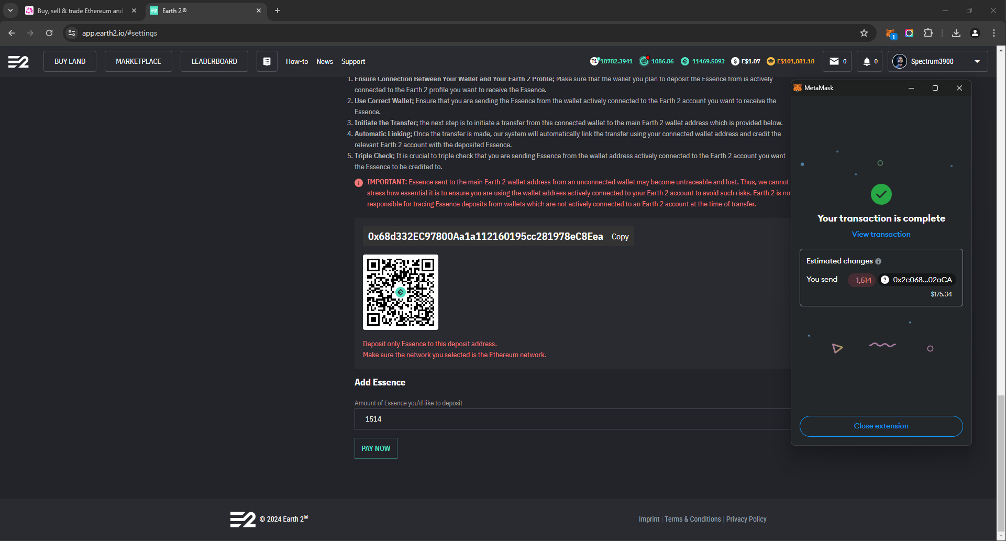
Task: Open the Privacy Policy footer link
Action: tap(746, 519)
